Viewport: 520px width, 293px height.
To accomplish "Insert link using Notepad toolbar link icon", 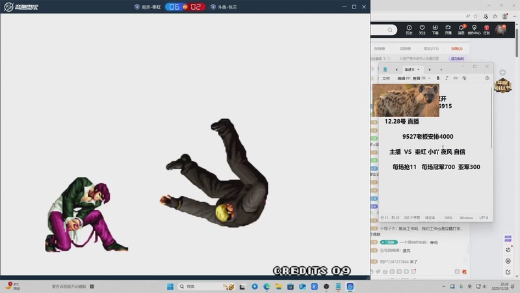I will (x=456, y=78).
